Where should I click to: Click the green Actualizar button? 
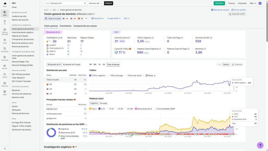tap(219, 3)
